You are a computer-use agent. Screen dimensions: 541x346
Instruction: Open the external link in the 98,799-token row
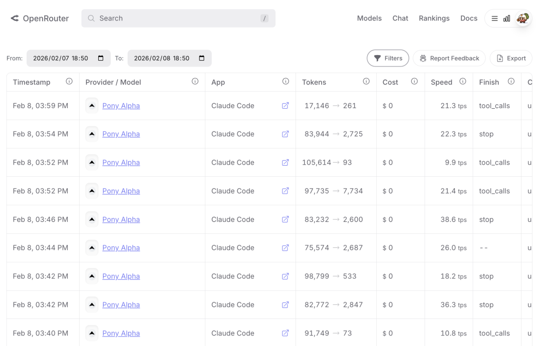pos(286,276)
